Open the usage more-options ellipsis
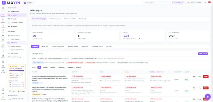Viewport: 213px width, 102px height. pyautogui.click(x=25, y=99)
